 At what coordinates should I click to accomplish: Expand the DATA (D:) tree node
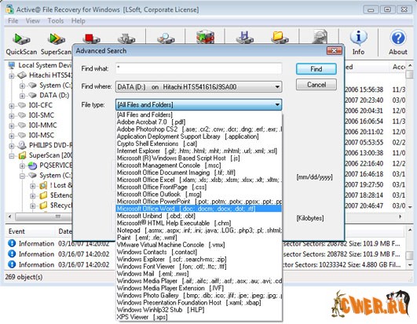point(22,96)
